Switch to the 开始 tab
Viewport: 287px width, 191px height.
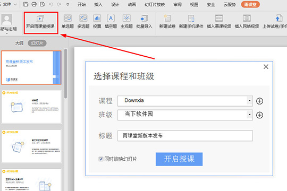[x=82, y=4]
